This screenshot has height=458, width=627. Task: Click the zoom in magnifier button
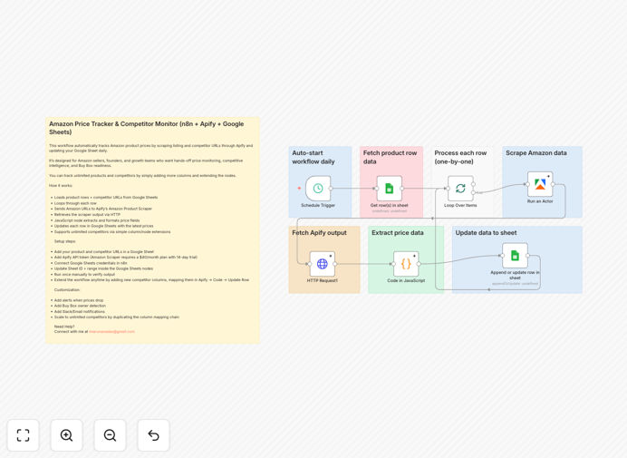point(66,435)
